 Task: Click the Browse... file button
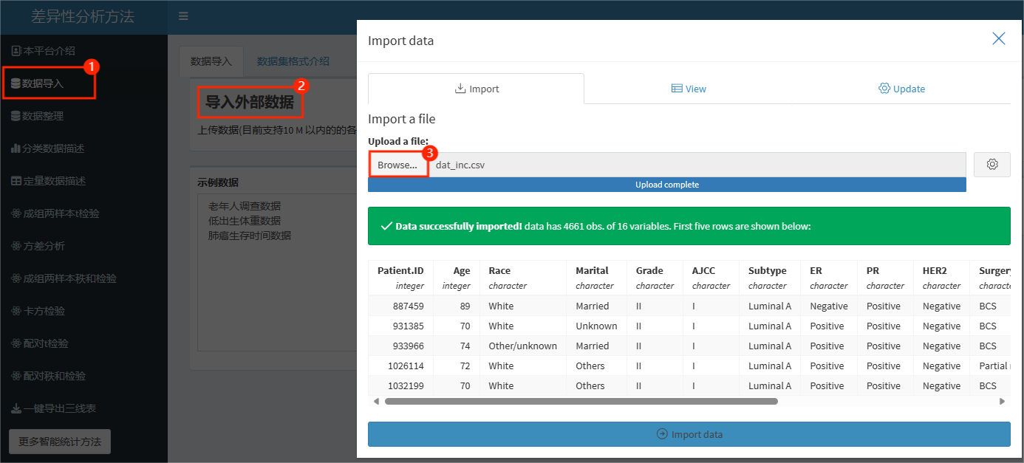click(397, 165)
